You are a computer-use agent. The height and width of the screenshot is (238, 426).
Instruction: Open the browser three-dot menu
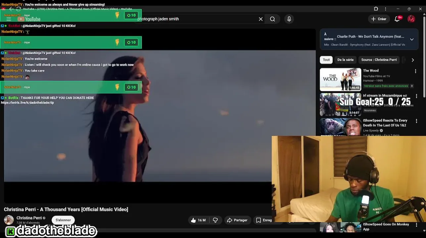pyautogui.click(x=386, y=9)
